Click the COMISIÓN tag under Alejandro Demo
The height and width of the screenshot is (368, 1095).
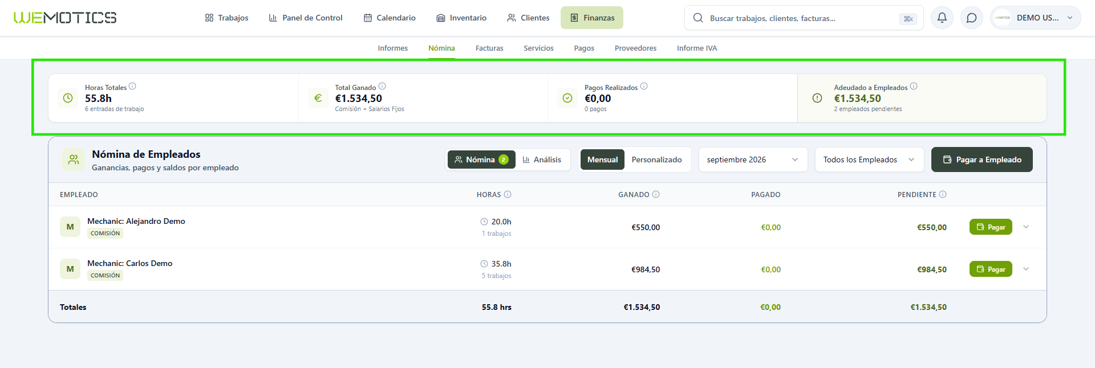pyautogui.click(x=105, y=233)
